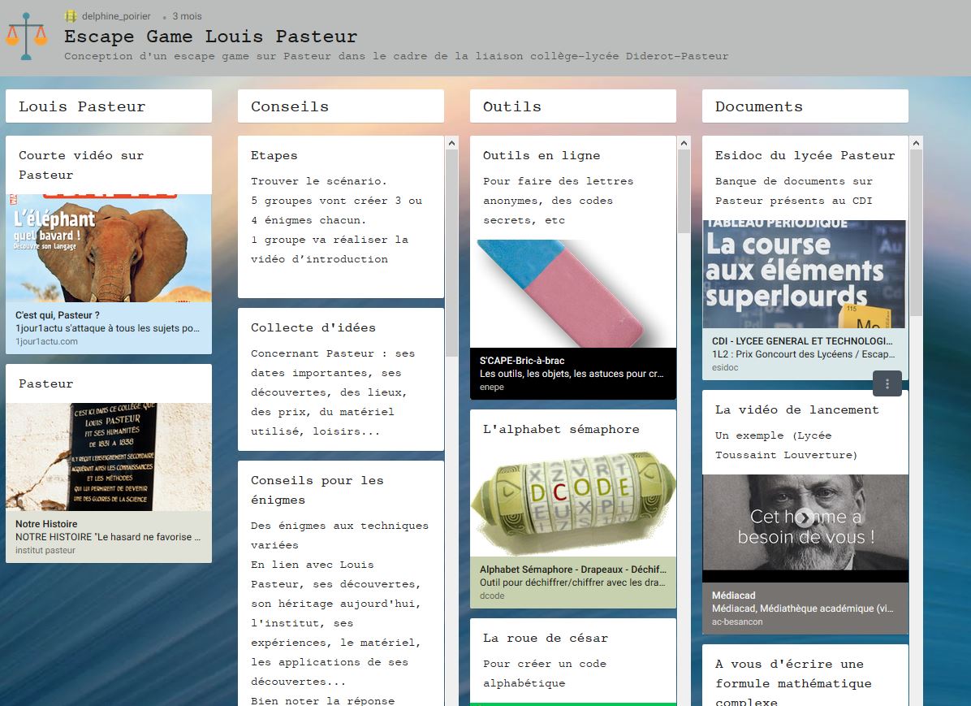Open the Médiacad video link

coord(805,608)
